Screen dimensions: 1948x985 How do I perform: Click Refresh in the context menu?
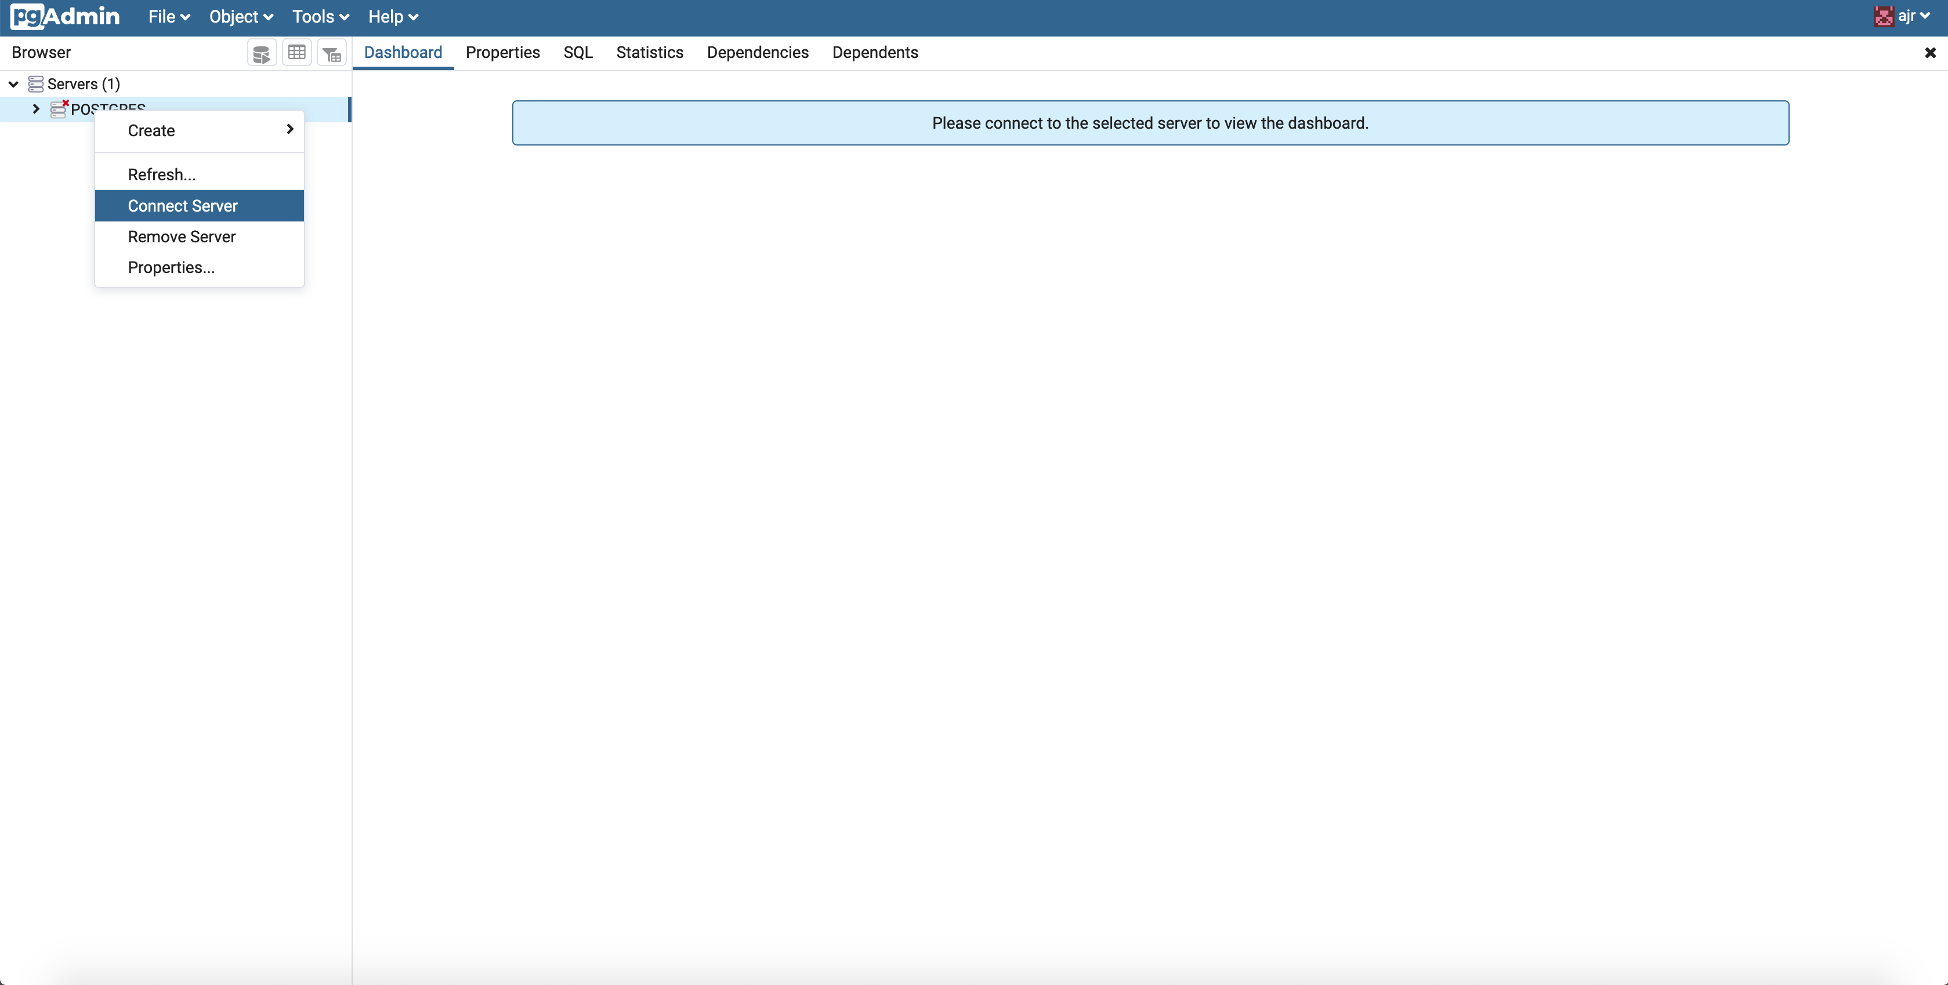pyautogui.click(x=161, y=174)
